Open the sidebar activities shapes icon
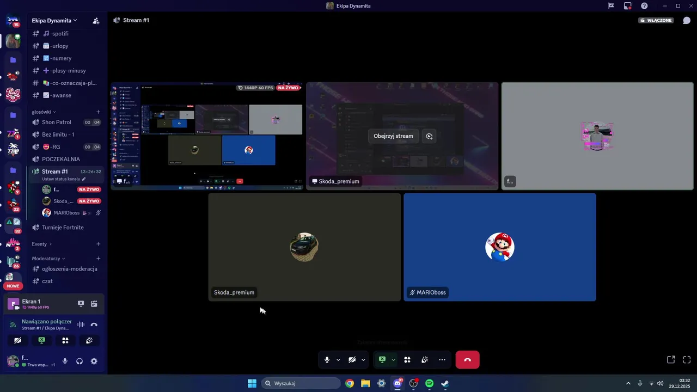Screen dimensions: 697x392 click(x=65, y=340)
